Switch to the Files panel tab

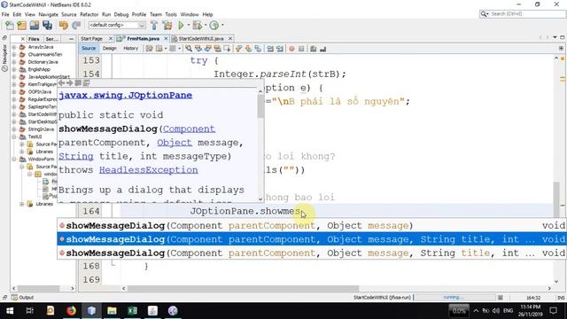click(x=34, y=39)
